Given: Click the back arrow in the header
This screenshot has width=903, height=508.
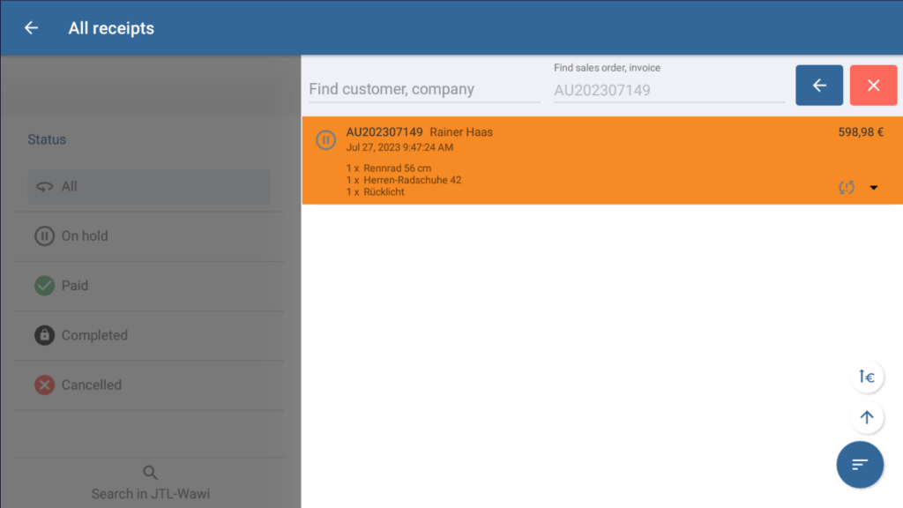Looking at the screenshot, I should click(x=31, y=28).
